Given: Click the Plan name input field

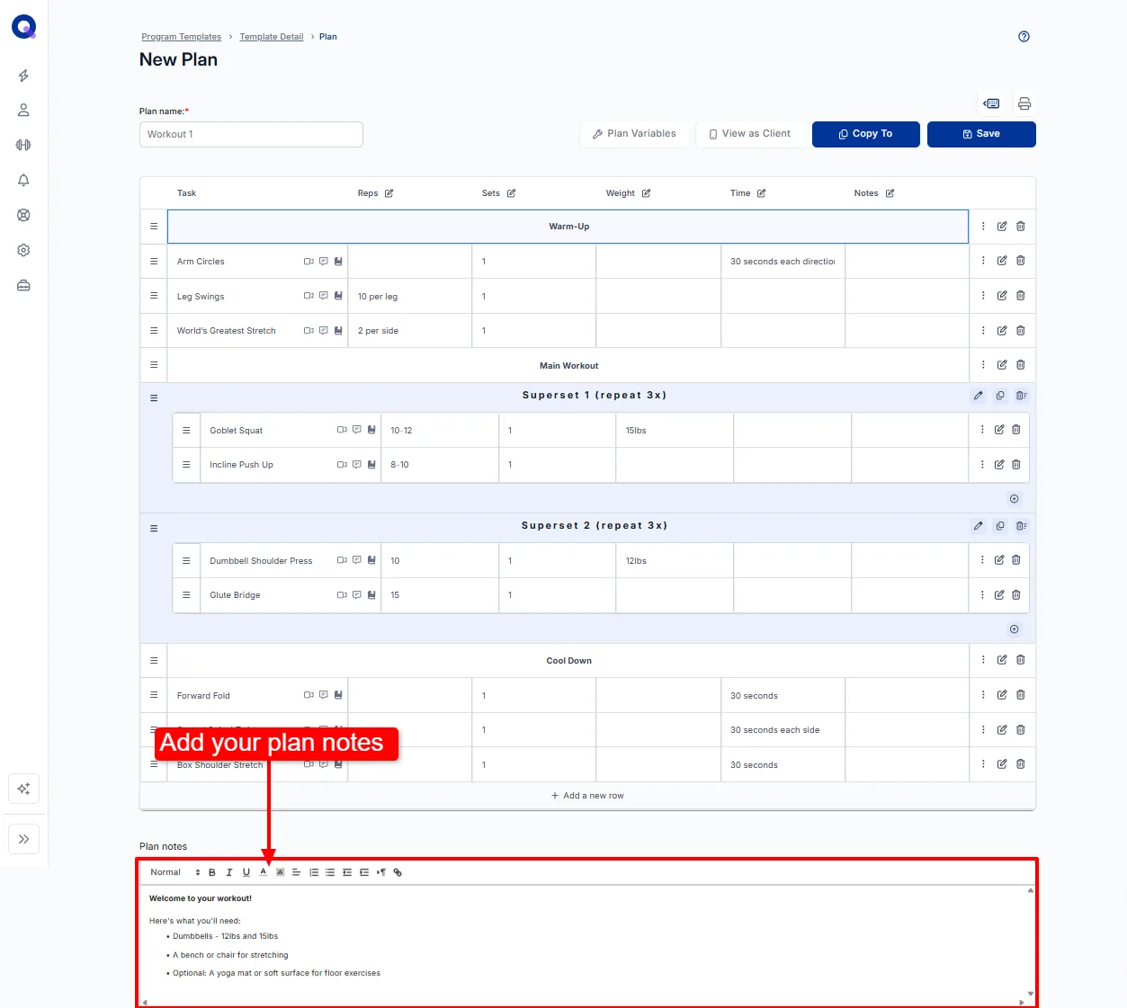Looking at the screenshot, I should tap(251, 134).
